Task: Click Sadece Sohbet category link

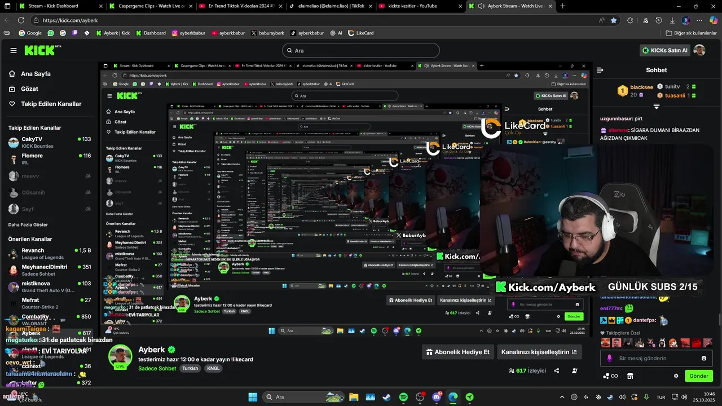Action: click(157, 368)
